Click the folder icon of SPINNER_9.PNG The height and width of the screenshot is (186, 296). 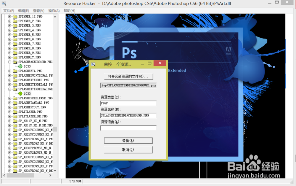click(15, 53)
